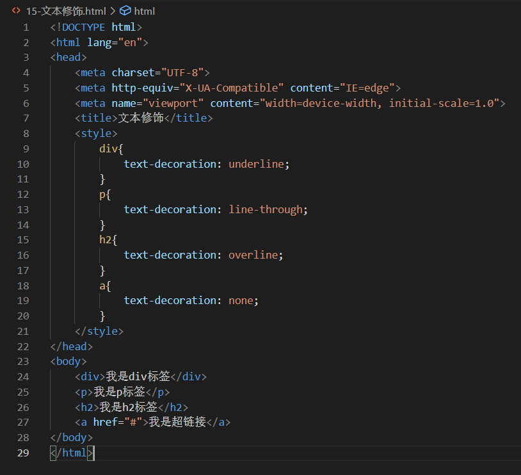Open the html breadcrumb symbol item

[x=145, y=12]
